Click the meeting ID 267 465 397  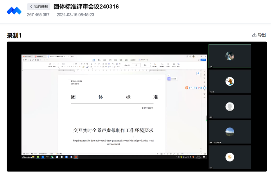coord(38,15)
